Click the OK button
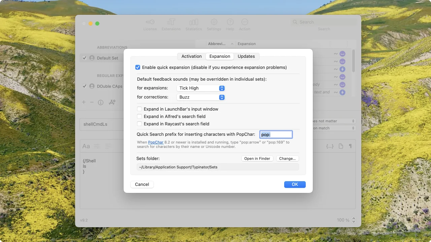The height and width of the screenshot is (242, 431). coord(295,185)
